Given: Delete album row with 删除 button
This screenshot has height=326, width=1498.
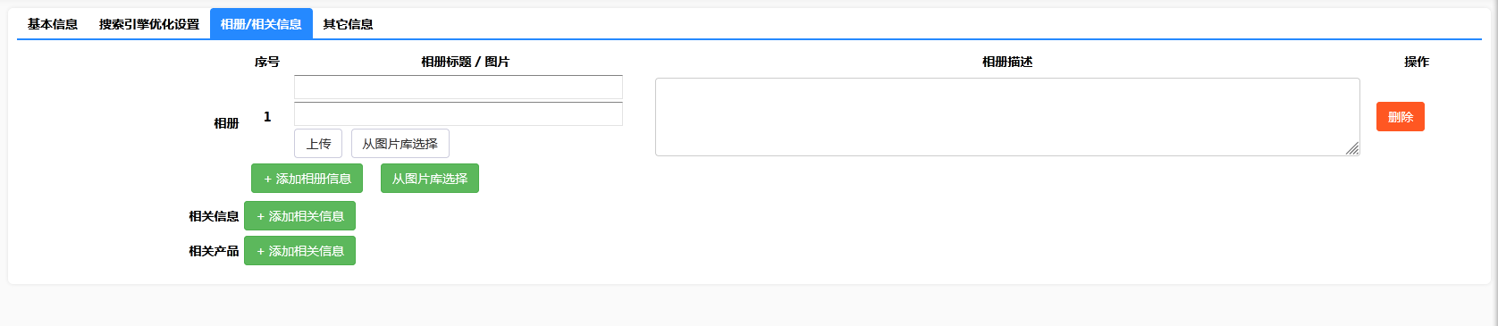Looking at the screenshot, I should [x=1401, y=117].
